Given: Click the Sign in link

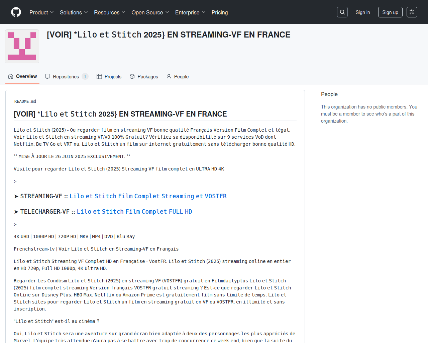Looking at the screenshot, I should 363,12.
